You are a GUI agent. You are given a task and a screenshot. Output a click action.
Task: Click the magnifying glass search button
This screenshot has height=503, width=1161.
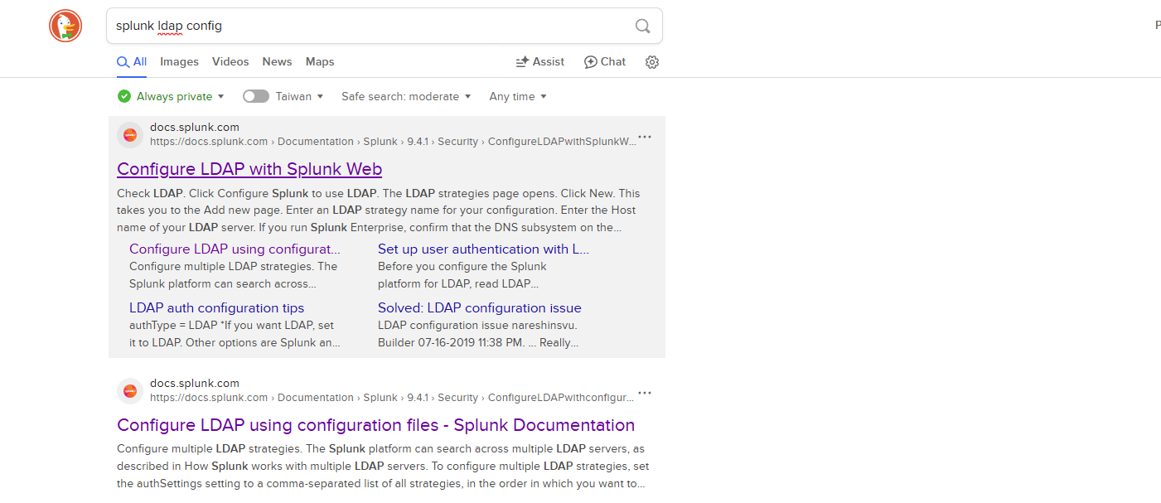click(642, 26)
